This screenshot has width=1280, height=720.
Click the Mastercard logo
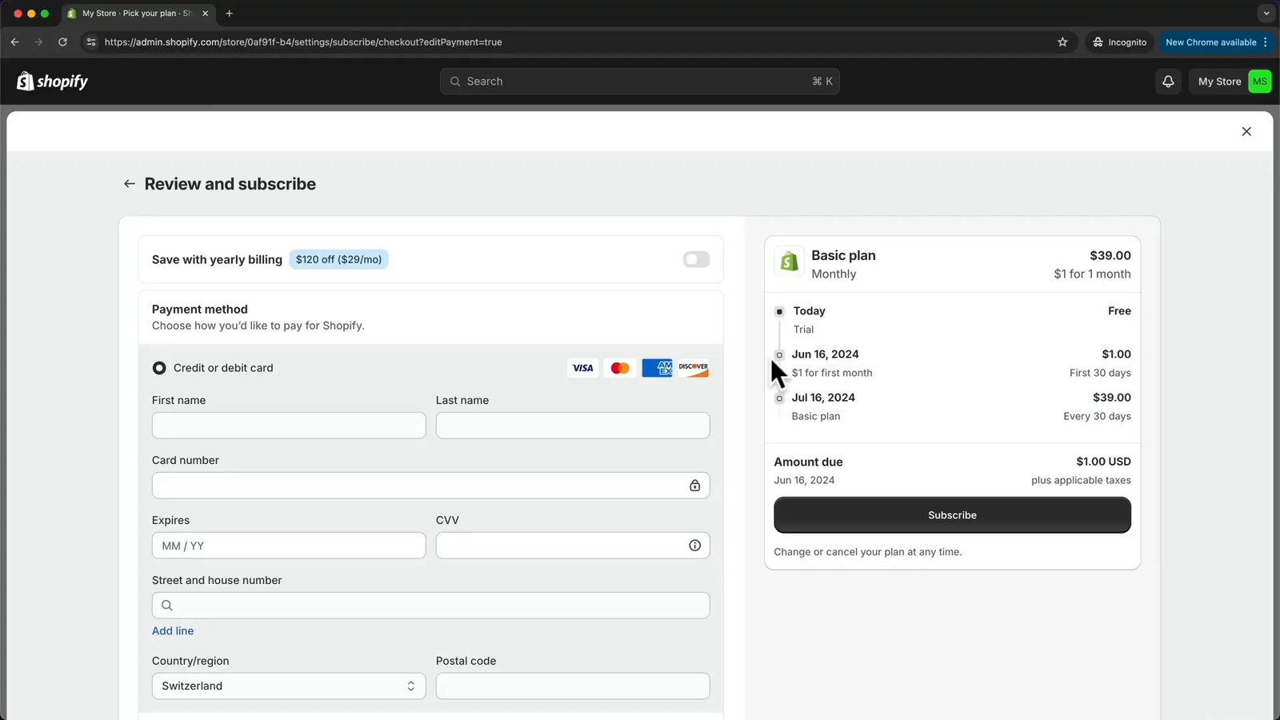point(620,368)
